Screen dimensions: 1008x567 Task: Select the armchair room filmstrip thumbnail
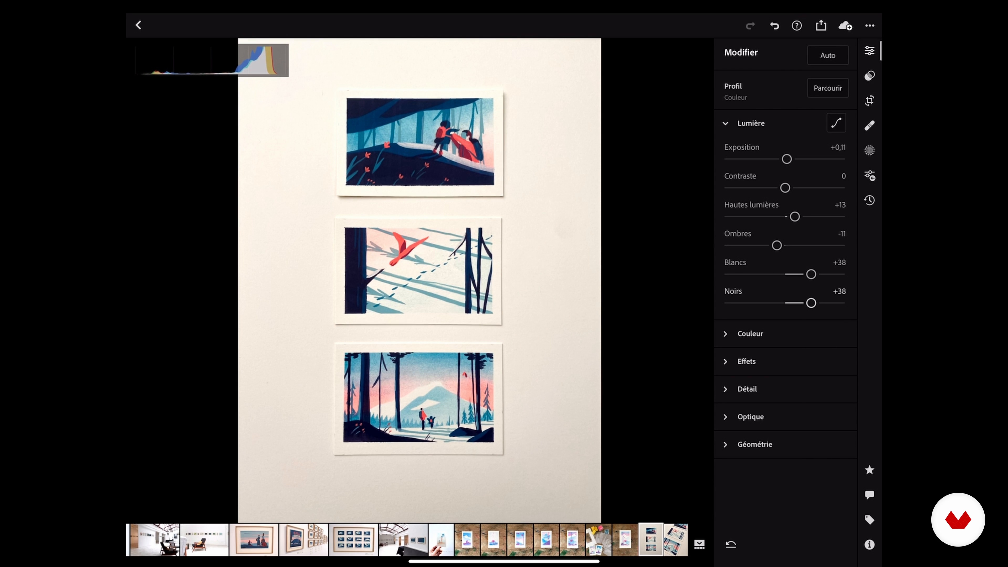(204, 540)
